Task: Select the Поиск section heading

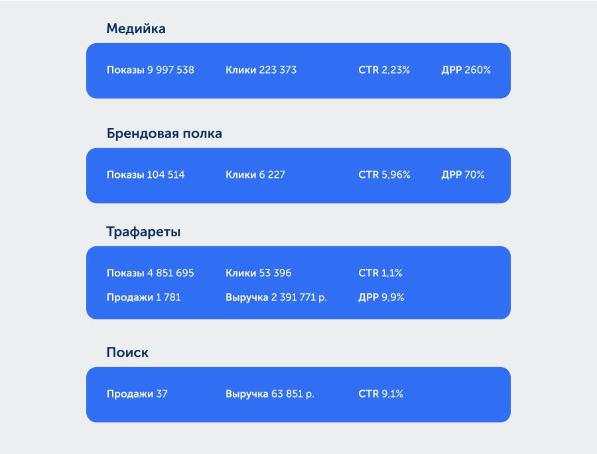Action: 127,353
